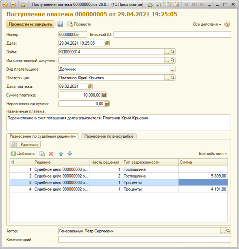Open the calculator for Сумма платежа
This screenshot has width=239, height=249.
pos(104,95)
